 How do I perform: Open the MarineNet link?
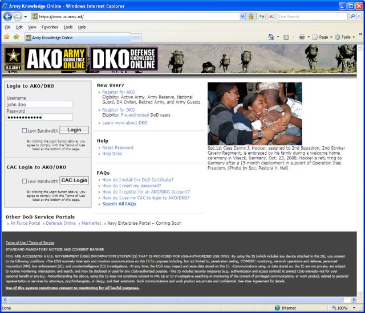click(x=91, y=223)
